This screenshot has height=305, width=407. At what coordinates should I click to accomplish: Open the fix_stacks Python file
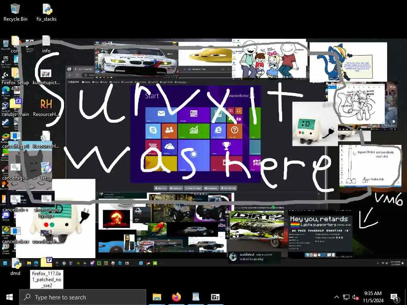(47, 12)
